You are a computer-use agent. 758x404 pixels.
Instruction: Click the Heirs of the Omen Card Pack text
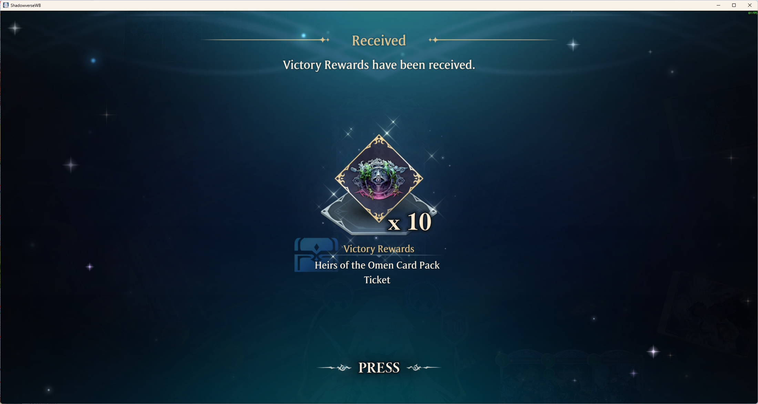coord(377,265)
